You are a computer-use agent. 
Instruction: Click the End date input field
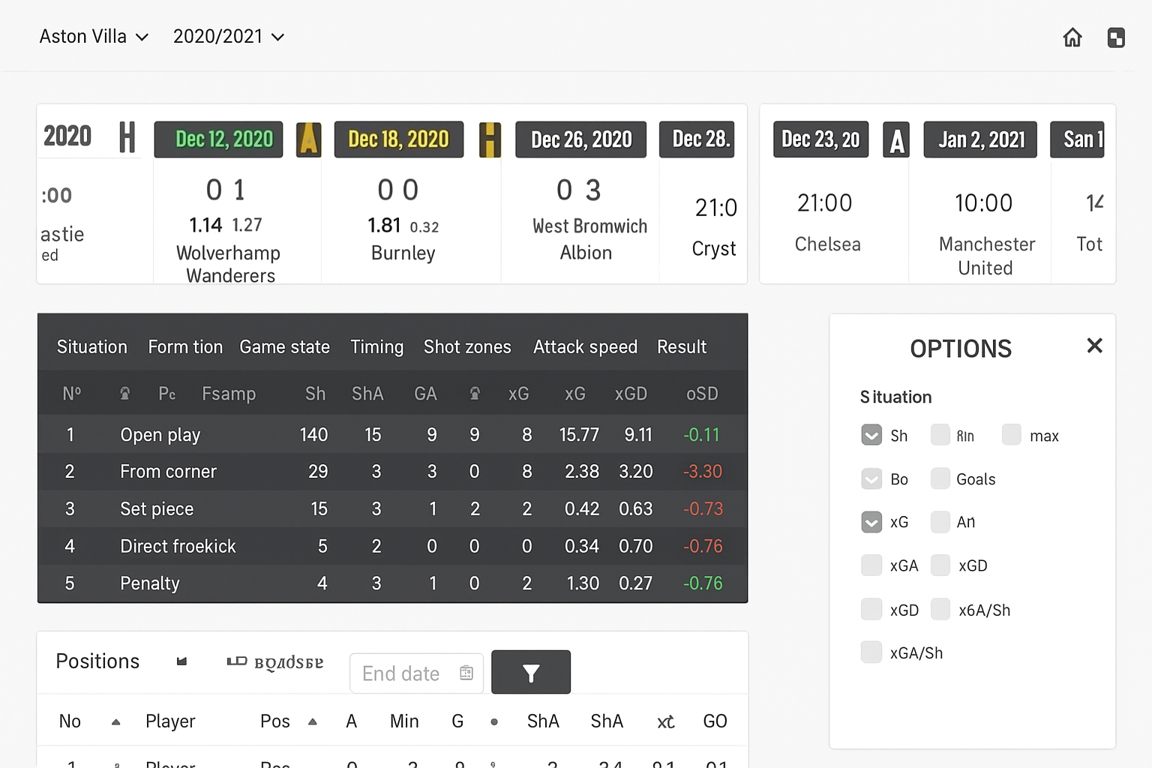click(x=401, y=673)
